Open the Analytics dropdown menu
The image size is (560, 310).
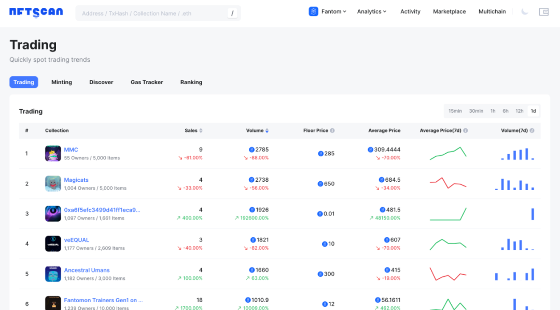point(372,11)
